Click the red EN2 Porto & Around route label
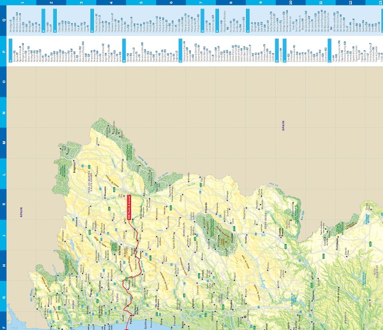 coord(129,207)
